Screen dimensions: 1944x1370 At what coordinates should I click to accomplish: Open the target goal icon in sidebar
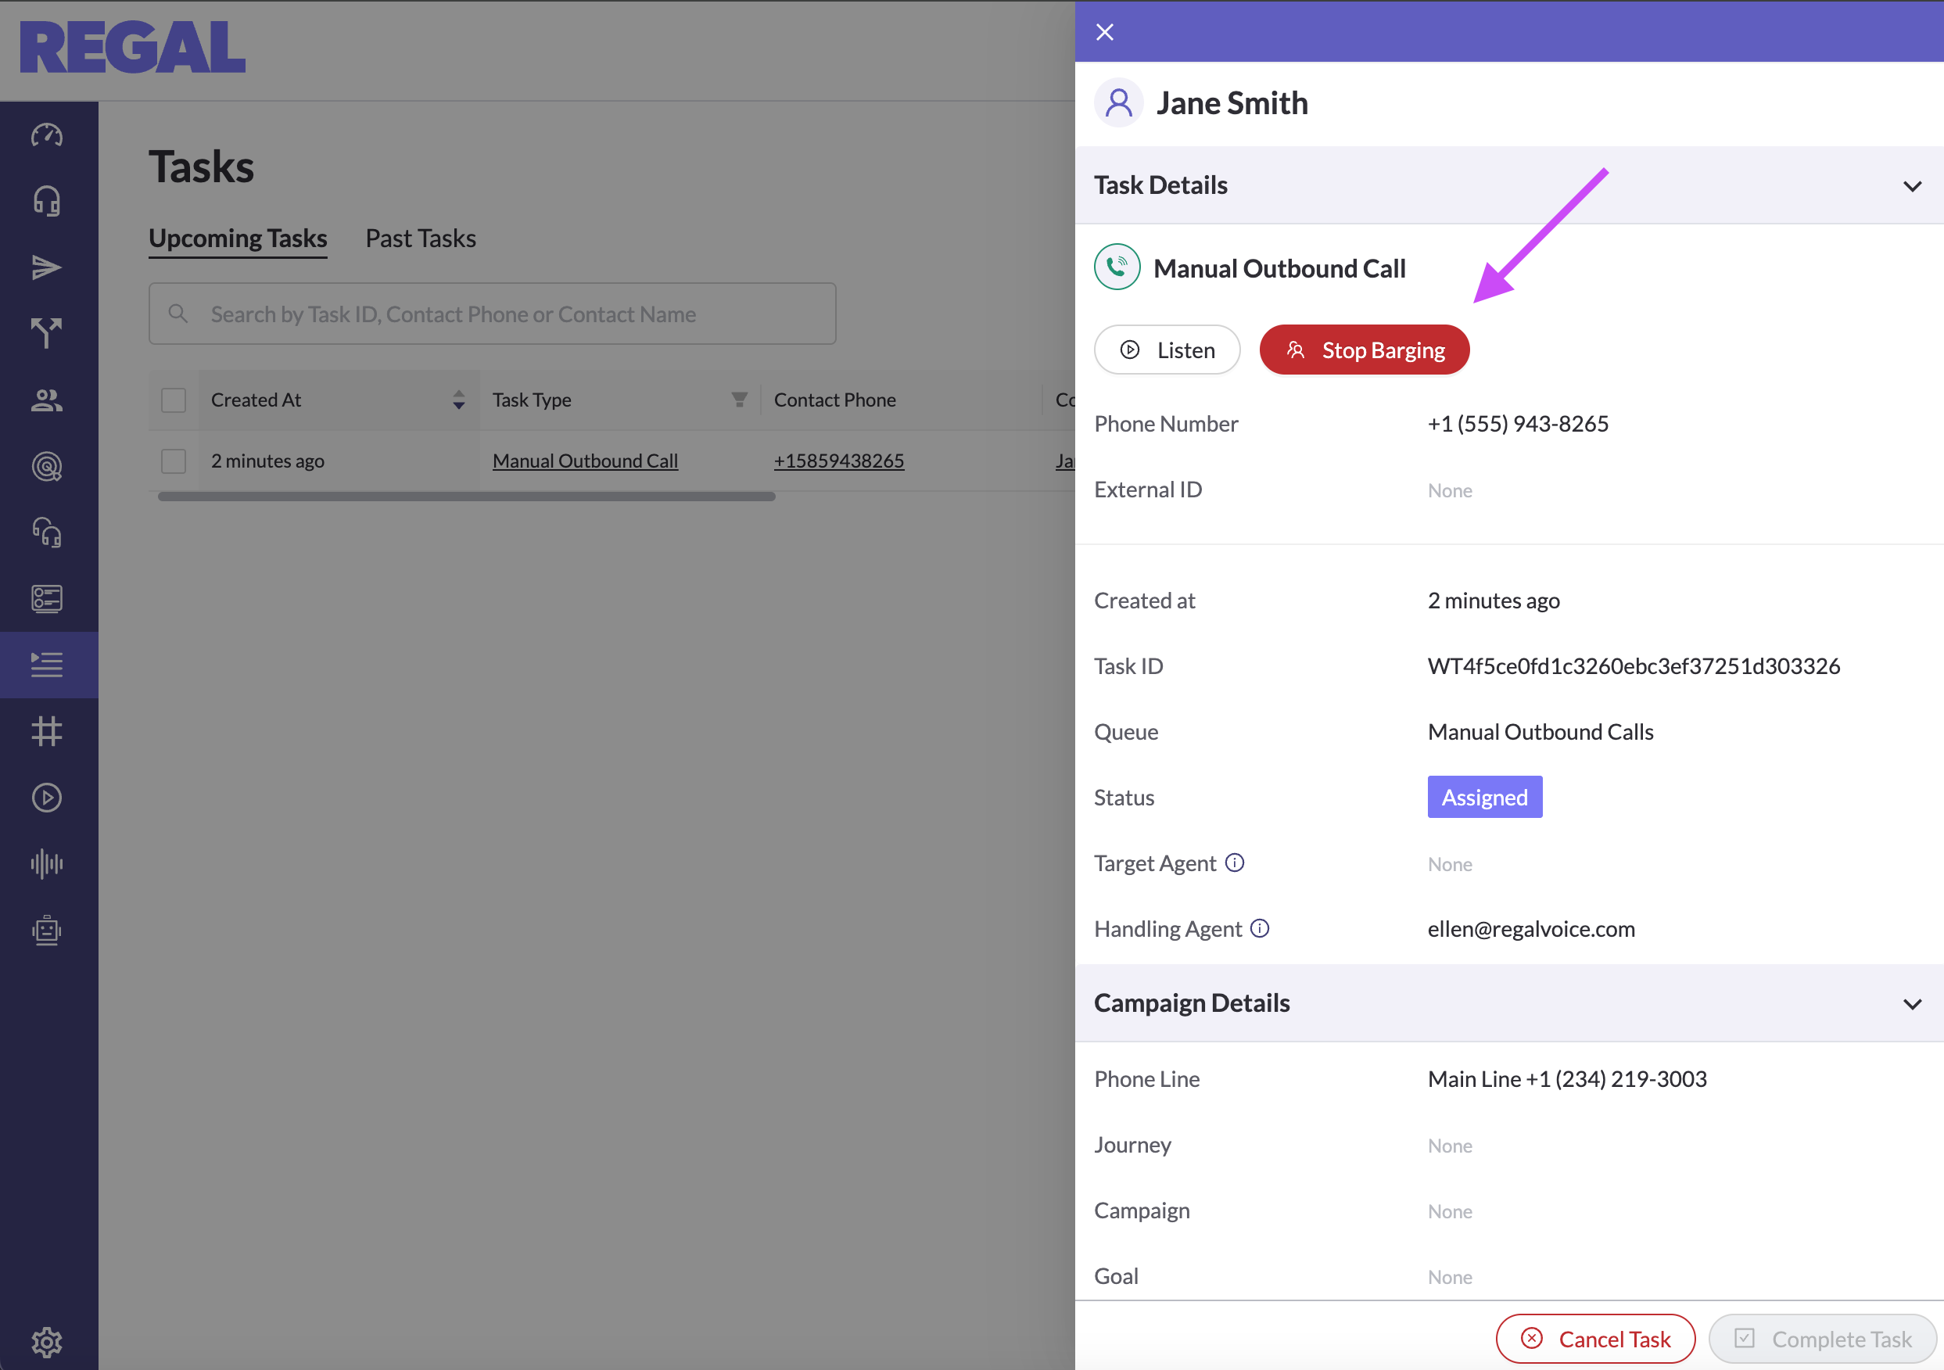pyautogui.click(x=47, y=467)
